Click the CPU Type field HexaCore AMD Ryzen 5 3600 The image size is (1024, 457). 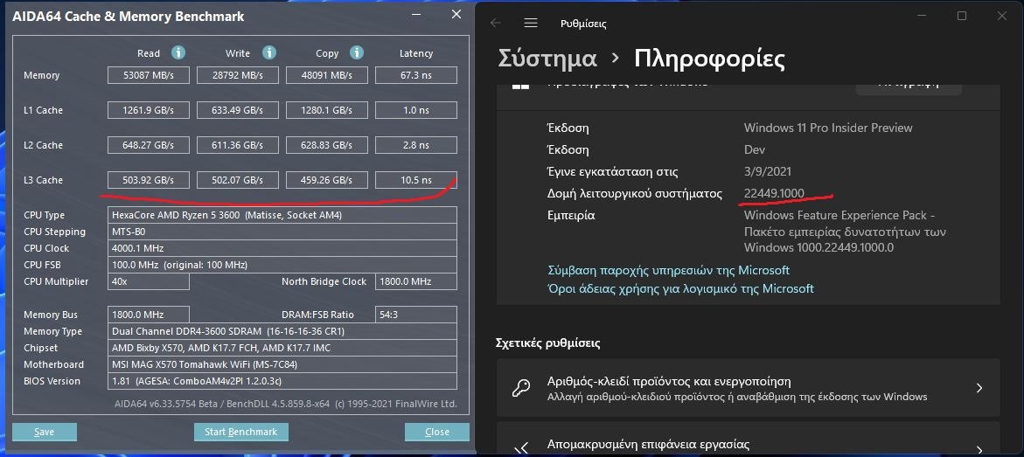tap(282, 215)
